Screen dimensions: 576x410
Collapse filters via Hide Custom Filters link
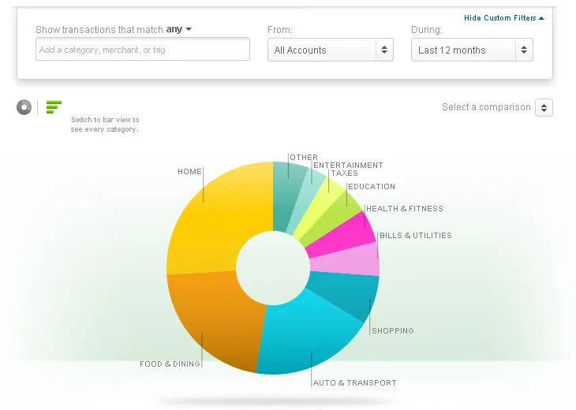tap(503, 18)
